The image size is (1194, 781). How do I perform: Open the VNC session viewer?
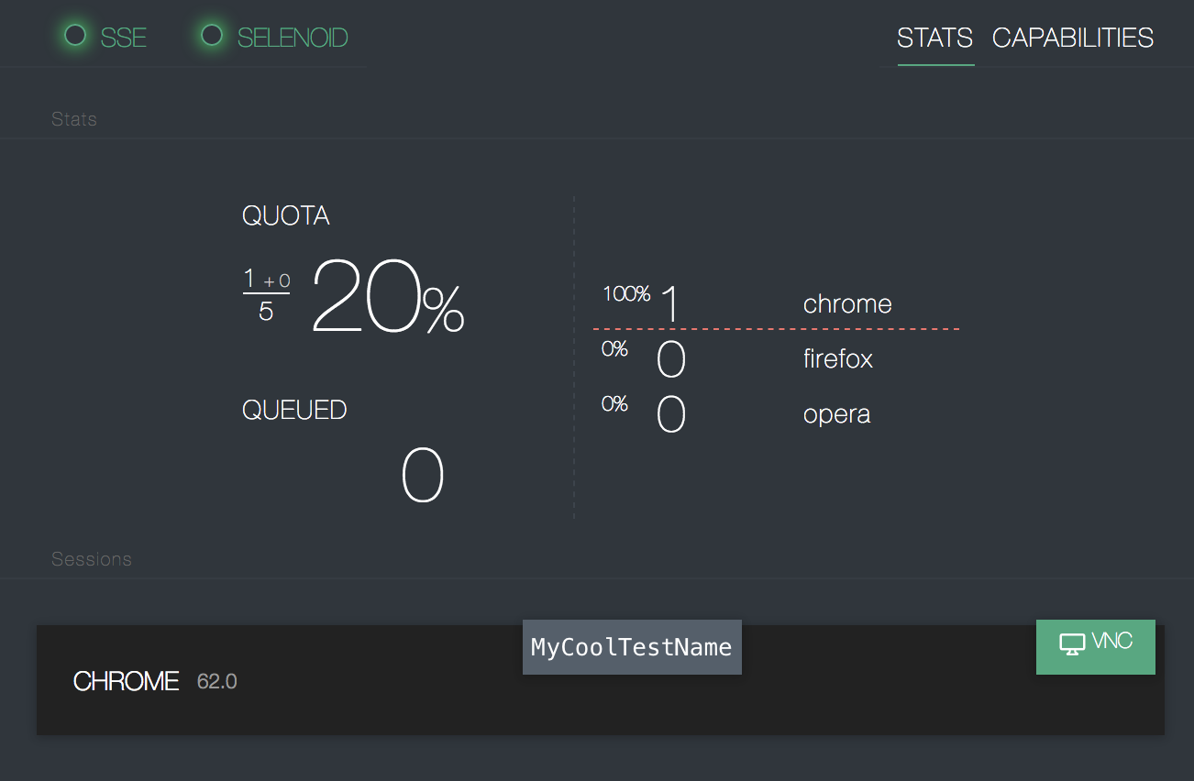[1096, 647]
